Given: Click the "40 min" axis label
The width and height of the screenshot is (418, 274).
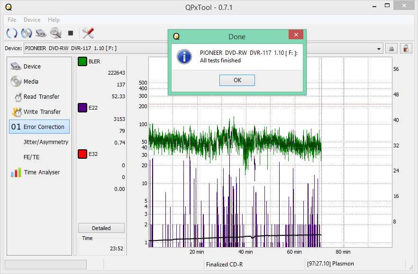Looking at the screenshot, I should pyautogui.click(x=245, y=252).
